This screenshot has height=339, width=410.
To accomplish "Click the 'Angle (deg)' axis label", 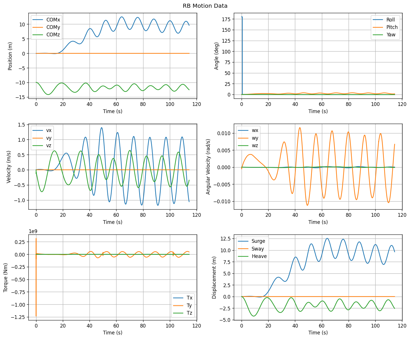I will [217, 56].
